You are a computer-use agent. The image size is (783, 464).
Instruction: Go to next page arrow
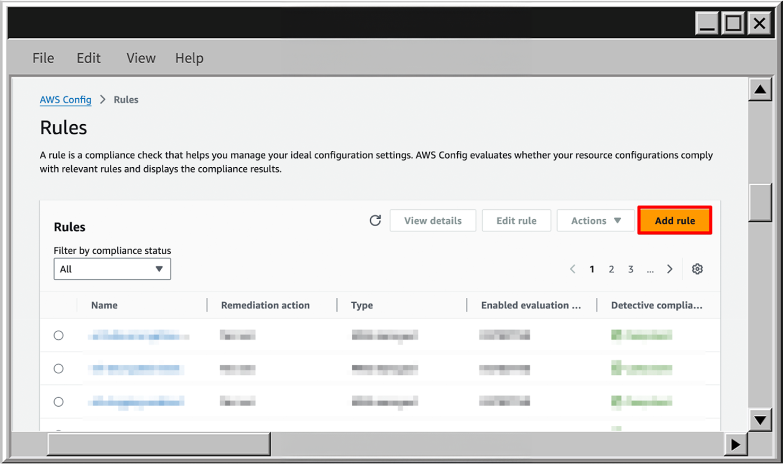click(669, 269)
